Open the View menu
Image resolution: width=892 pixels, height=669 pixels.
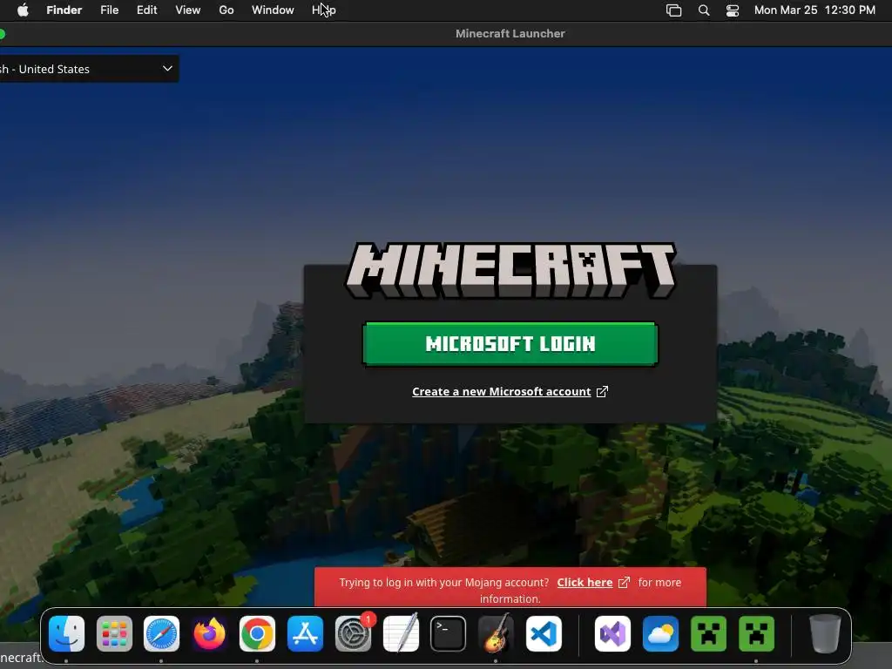[188, 10]
